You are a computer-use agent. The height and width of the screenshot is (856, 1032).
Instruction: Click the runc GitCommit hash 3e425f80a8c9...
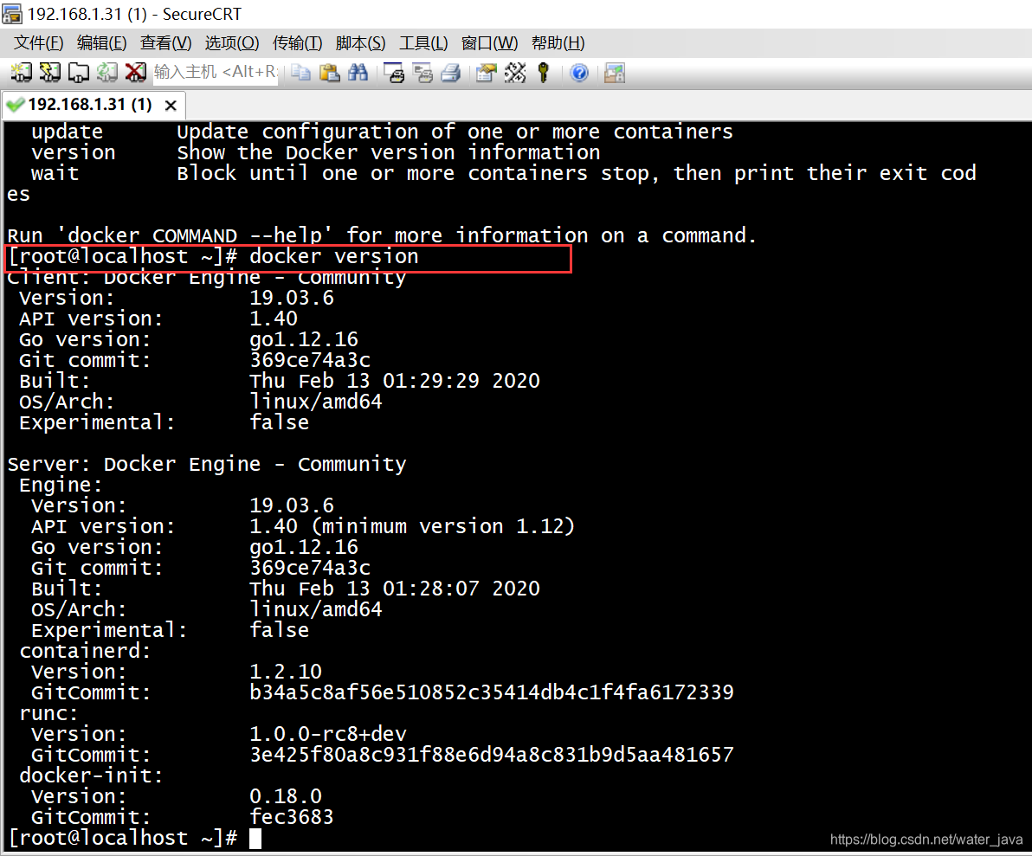pos(492,755)
